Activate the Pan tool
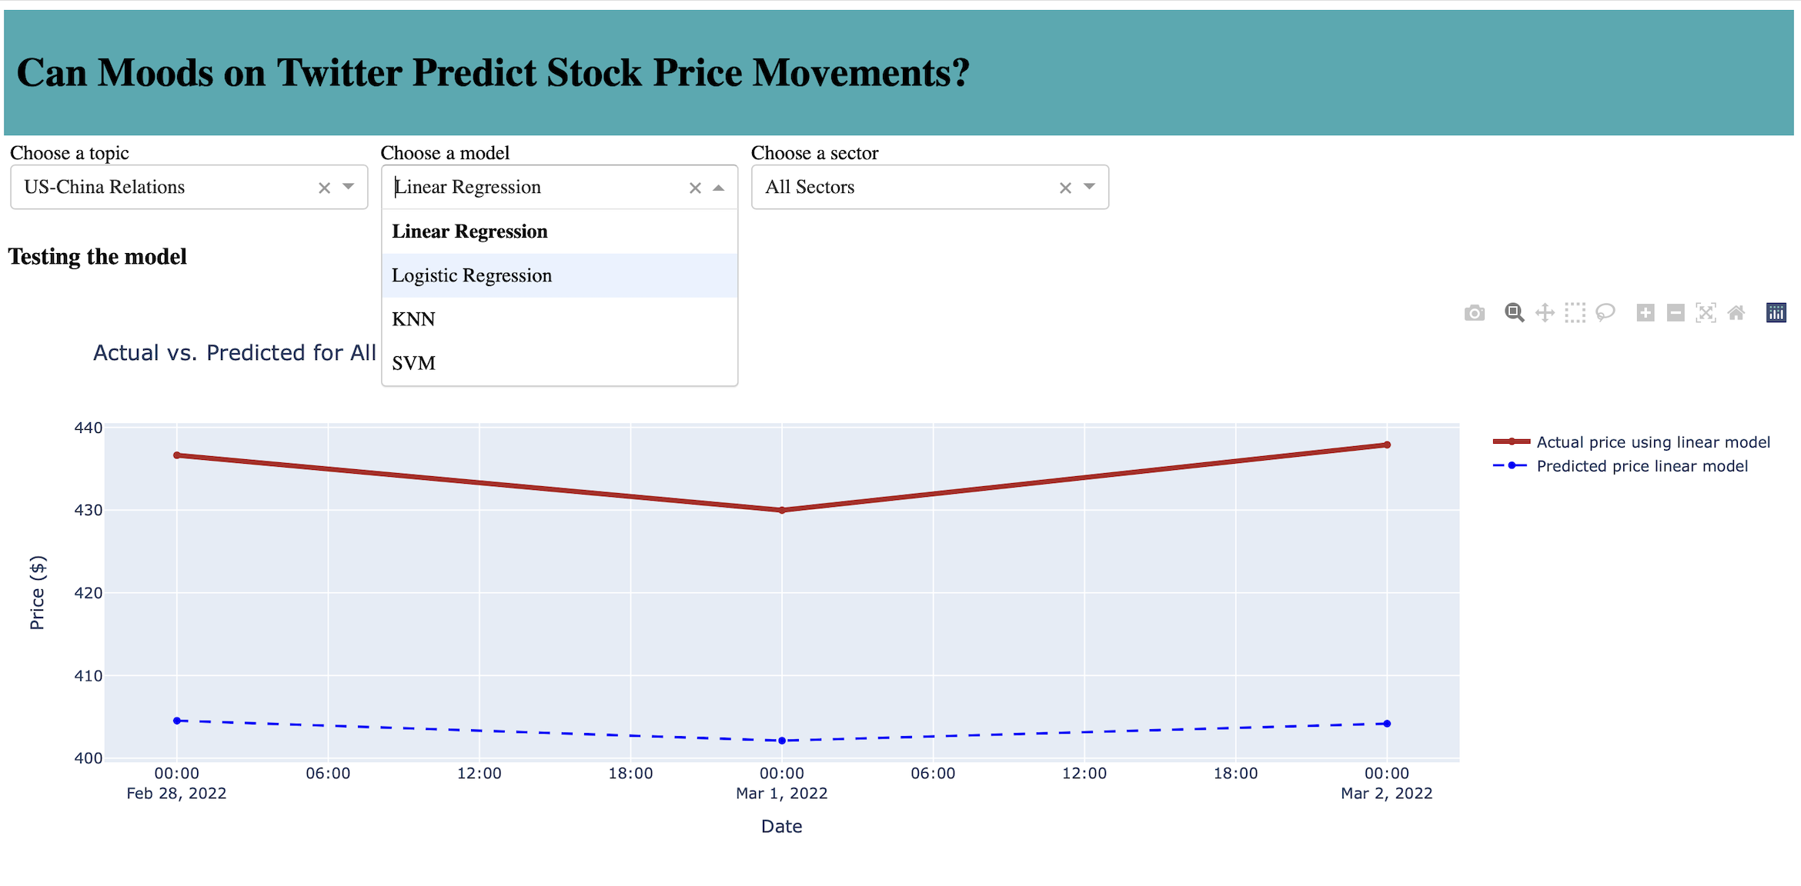This screenshot has height=886, width=1801. point(1545,313)
